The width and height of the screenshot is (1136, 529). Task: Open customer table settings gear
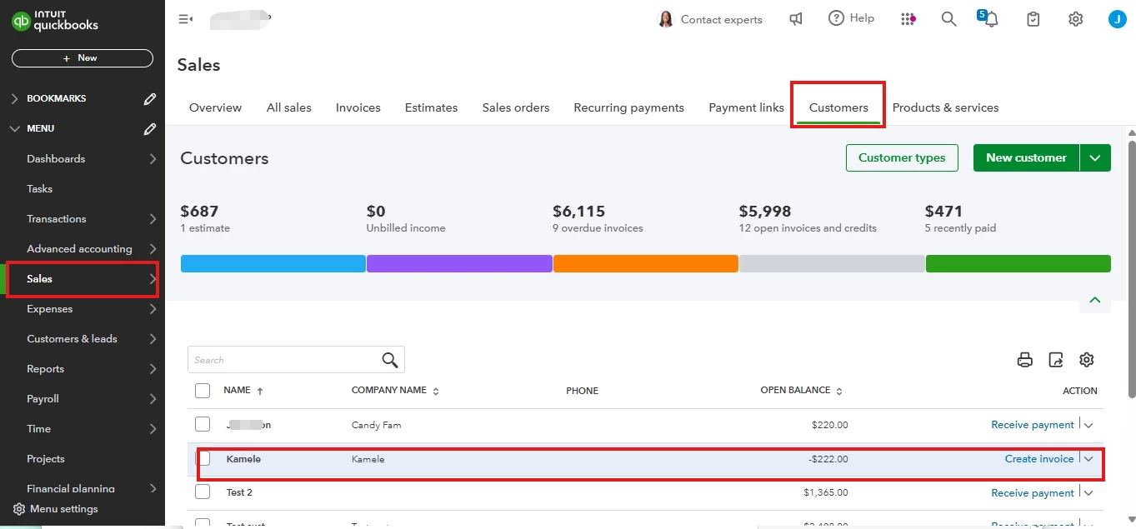coord(1087,360)
